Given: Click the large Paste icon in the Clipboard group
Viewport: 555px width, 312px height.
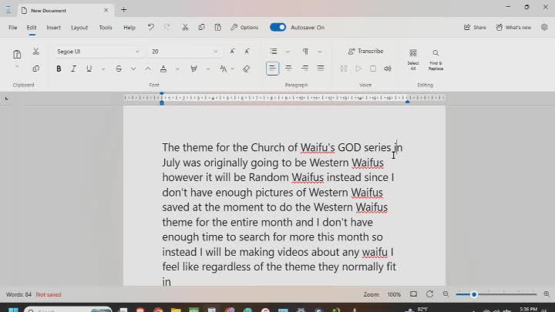Looking at the screenshot, I should tap(17, 55).
